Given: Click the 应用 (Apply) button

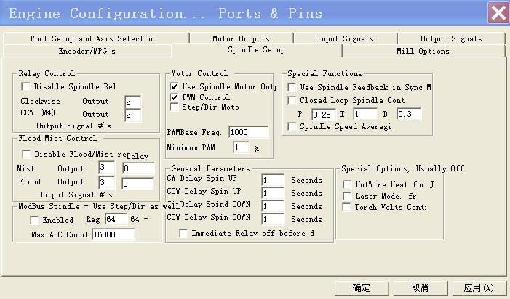Looking at the screenshot, I should pos(479,287).
